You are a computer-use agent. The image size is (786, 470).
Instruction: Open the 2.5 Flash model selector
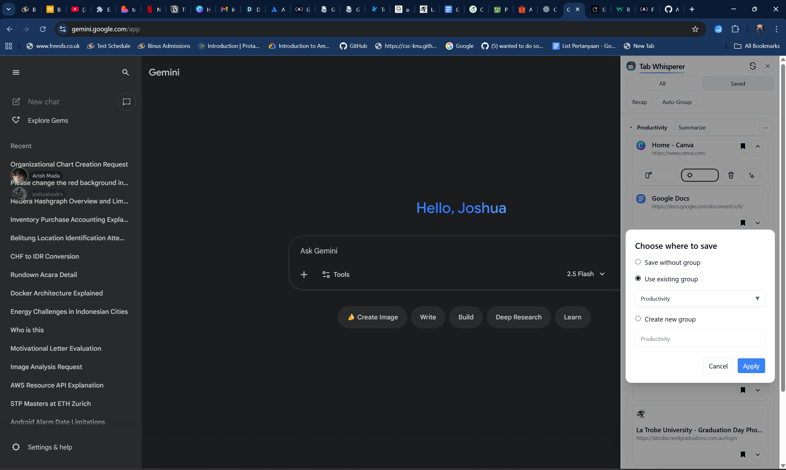tap(586, 274)
